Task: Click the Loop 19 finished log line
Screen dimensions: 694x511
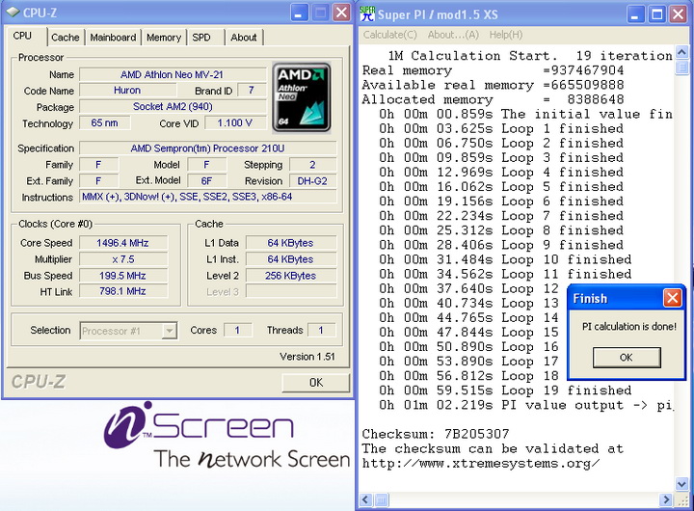Action: click(x=505, y=390)
